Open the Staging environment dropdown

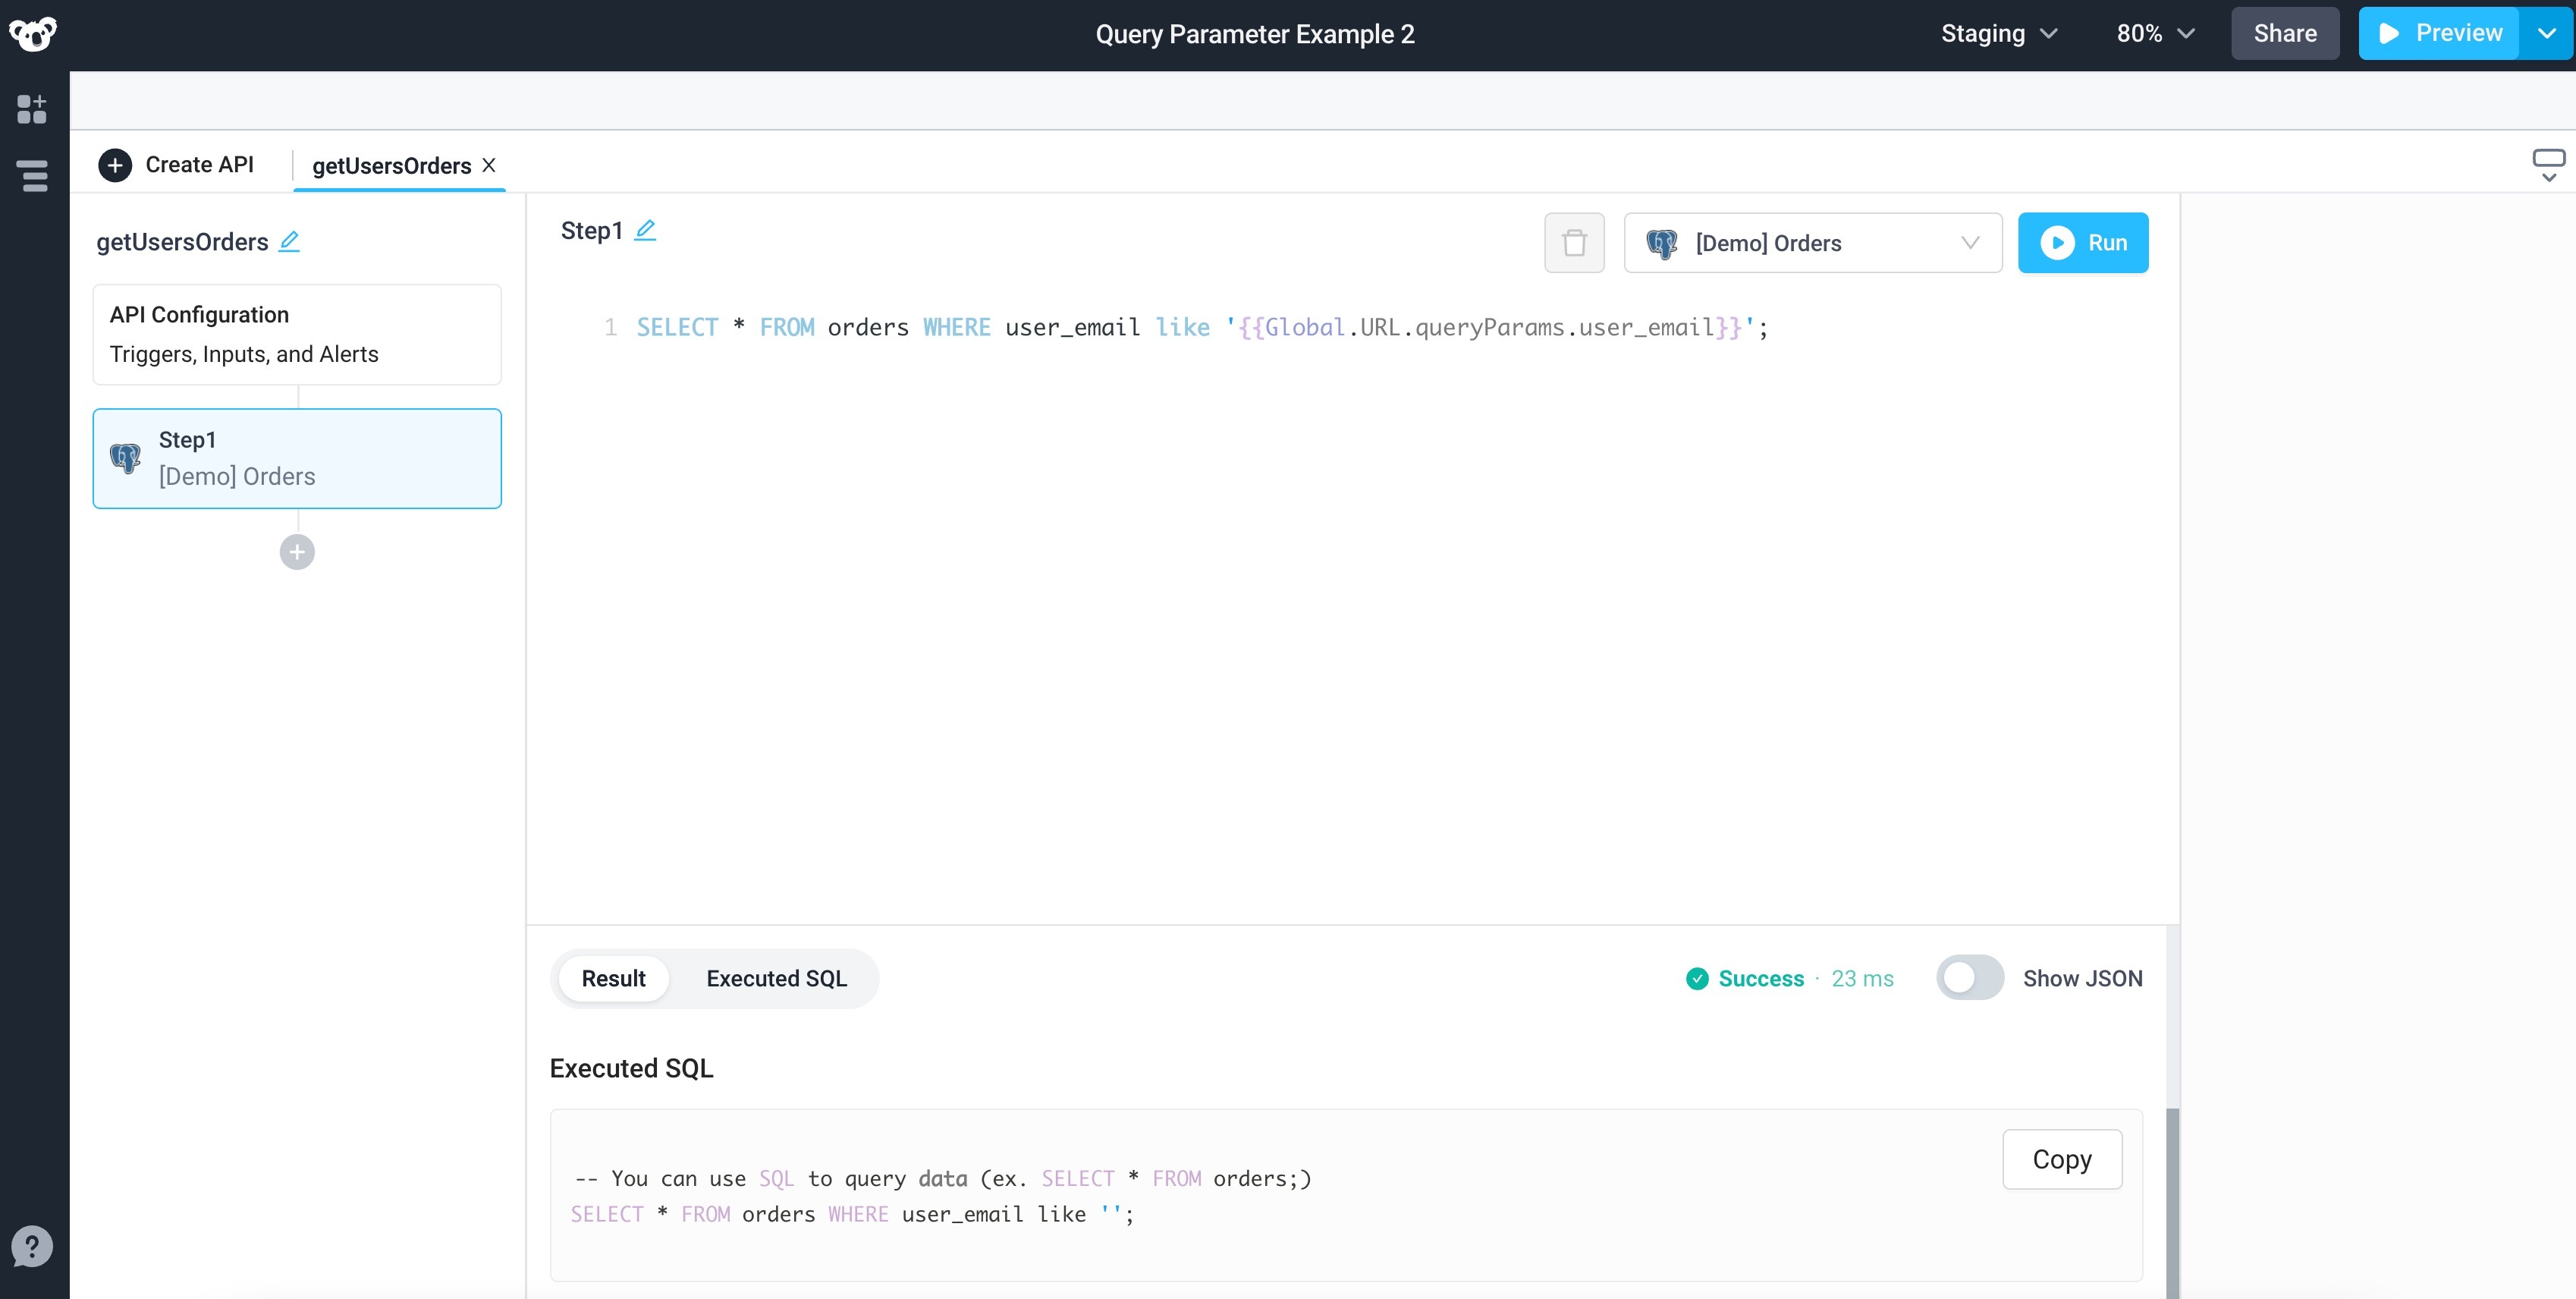(1999, 33)
